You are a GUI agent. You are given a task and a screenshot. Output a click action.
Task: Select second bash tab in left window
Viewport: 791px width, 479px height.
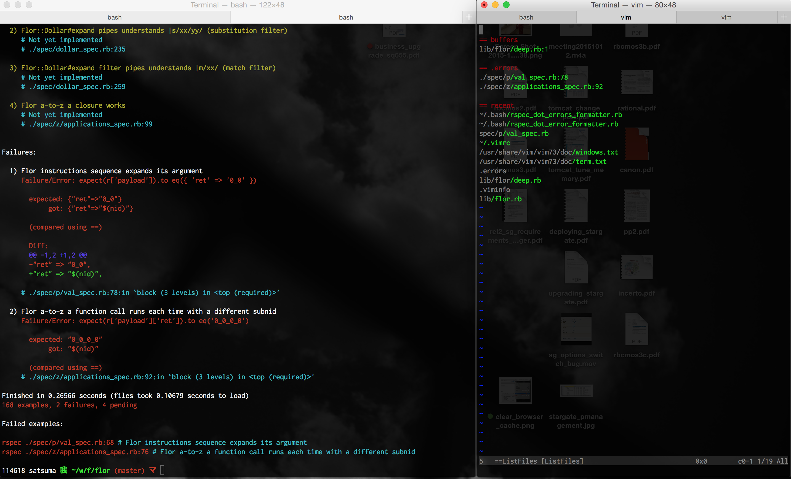[x=346, y=17]
